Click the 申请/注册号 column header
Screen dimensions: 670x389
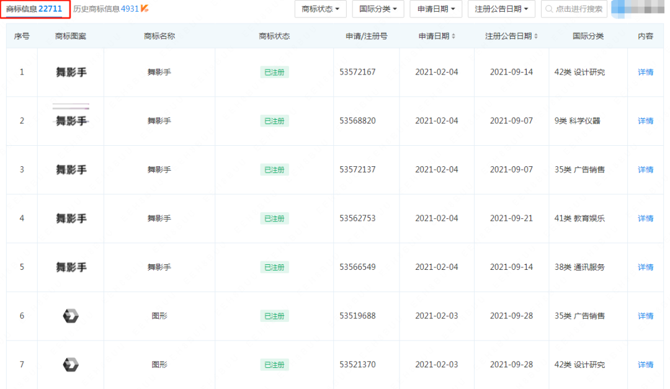point(366,37)
